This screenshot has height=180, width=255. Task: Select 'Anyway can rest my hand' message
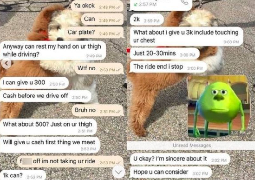[x=53, y=50]
